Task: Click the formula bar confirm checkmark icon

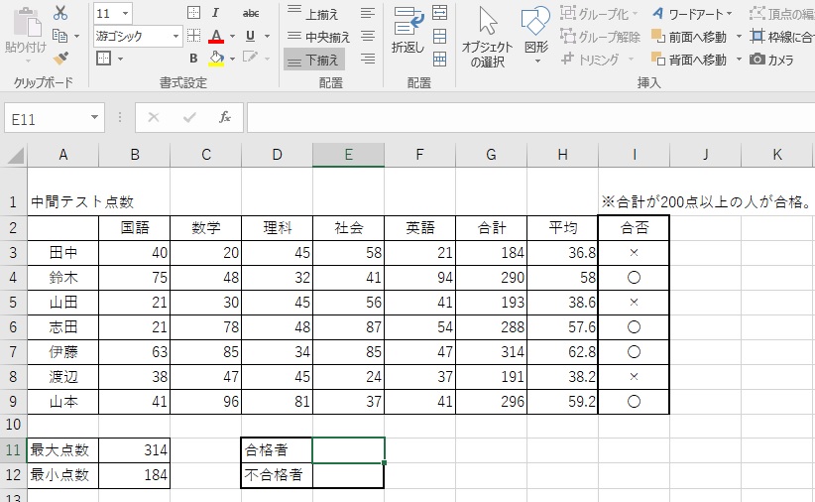Action: pyautogui.click(x=189, y=118)
